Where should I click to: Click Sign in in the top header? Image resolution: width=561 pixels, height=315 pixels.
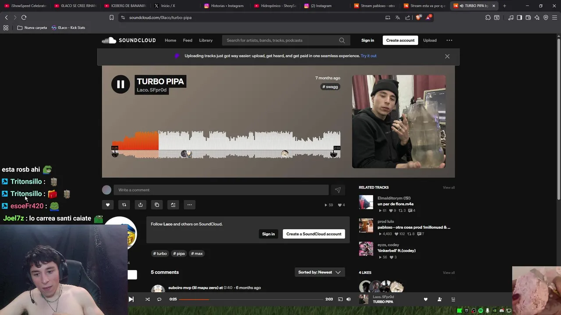[x=368, y=40]
